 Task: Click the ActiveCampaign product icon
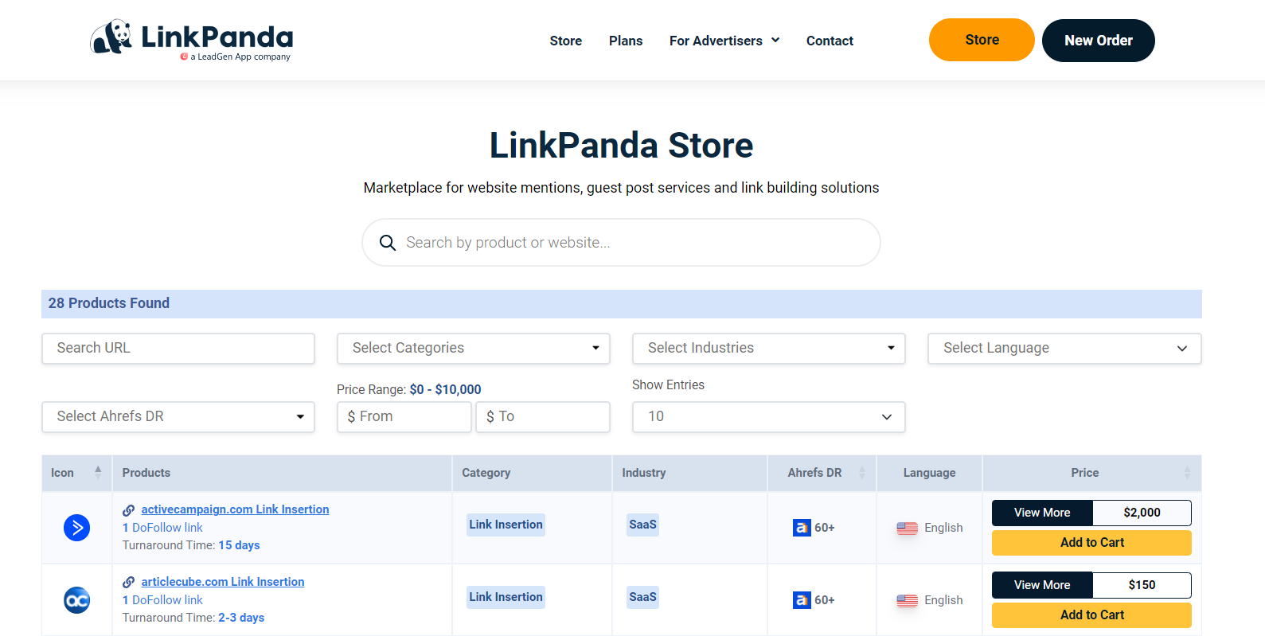(x=76, y=528)
